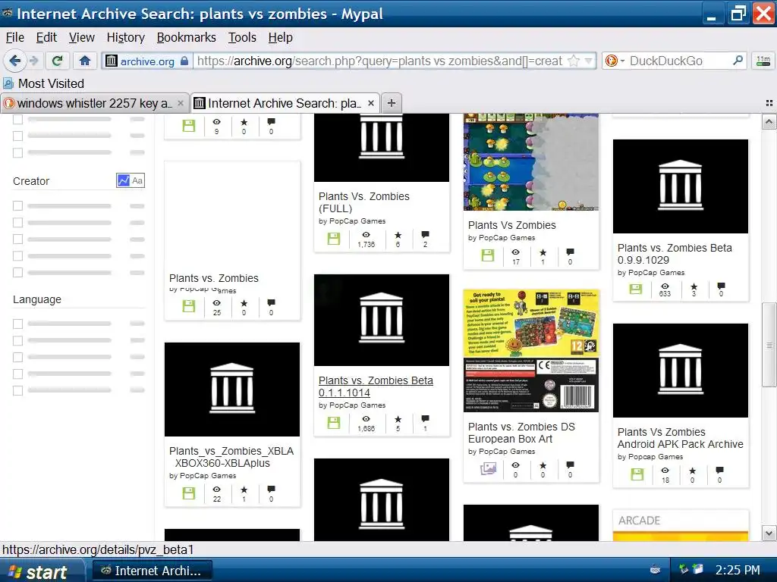Click the floppy icon under Plants vs. Zombies Beta 0.1.1.1014
Image resolution: width=777 pixels, height=582 pixels.
click(334, 423)
